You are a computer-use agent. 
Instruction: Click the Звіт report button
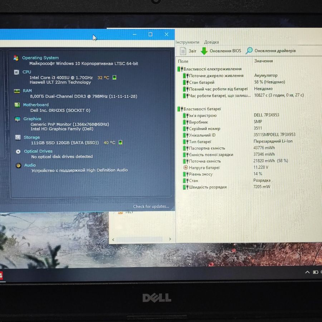[188, 51]
